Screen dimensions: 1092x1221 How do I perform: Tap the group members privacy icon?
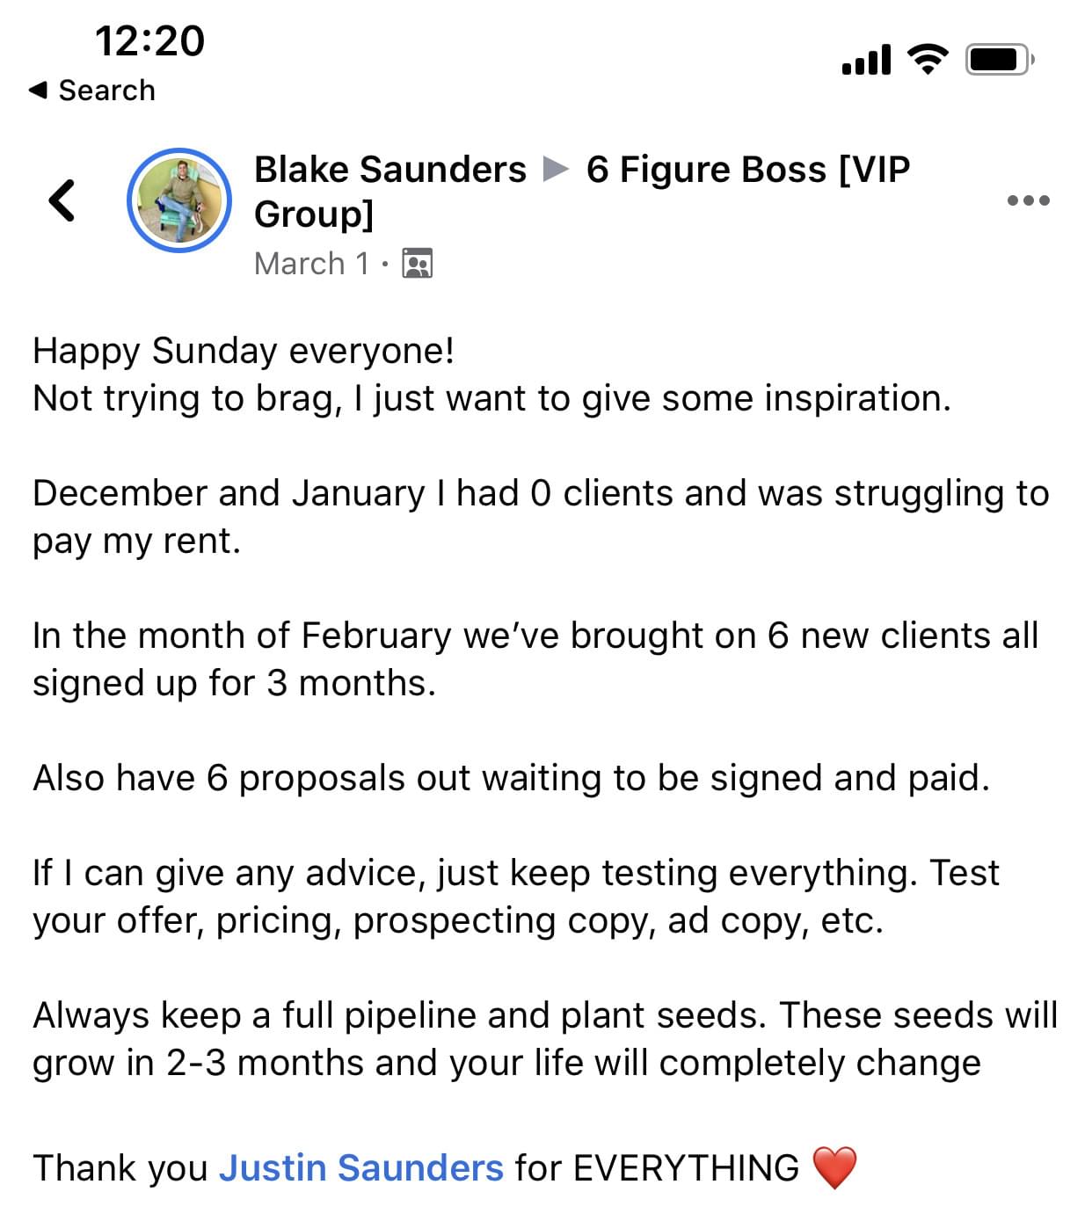tap(417, 263)
